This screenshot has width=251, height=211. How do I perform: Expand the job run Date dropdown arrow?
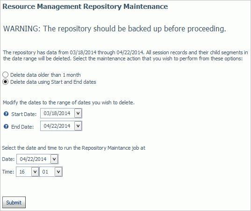(54, 159)
